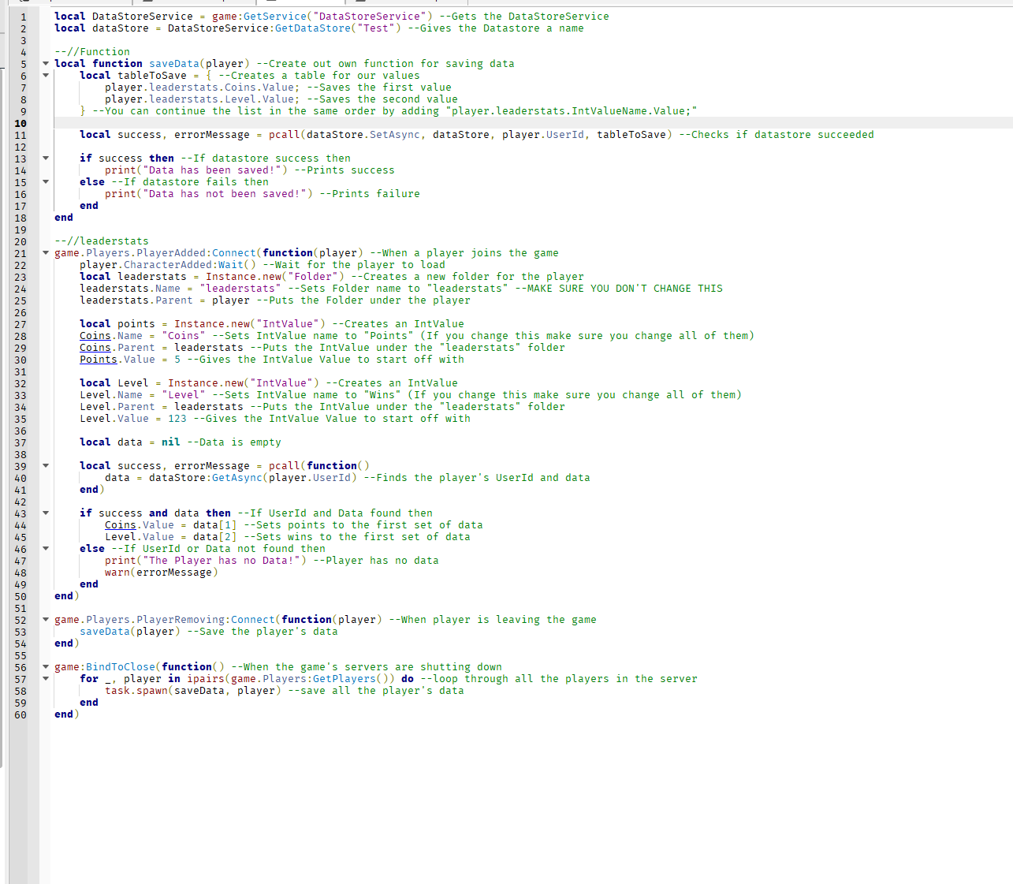Select the underlined Coins variable on line 28
Image resolution: width=1013 pixels, height=884 pixels.
pos(95,335)
